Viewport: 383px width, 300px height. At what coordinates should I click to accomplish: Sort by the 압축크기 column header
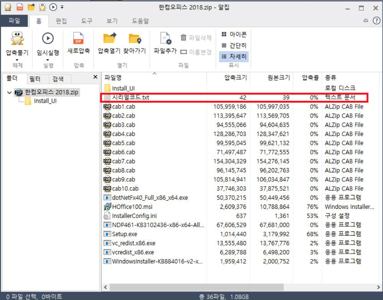click(228, 78)
